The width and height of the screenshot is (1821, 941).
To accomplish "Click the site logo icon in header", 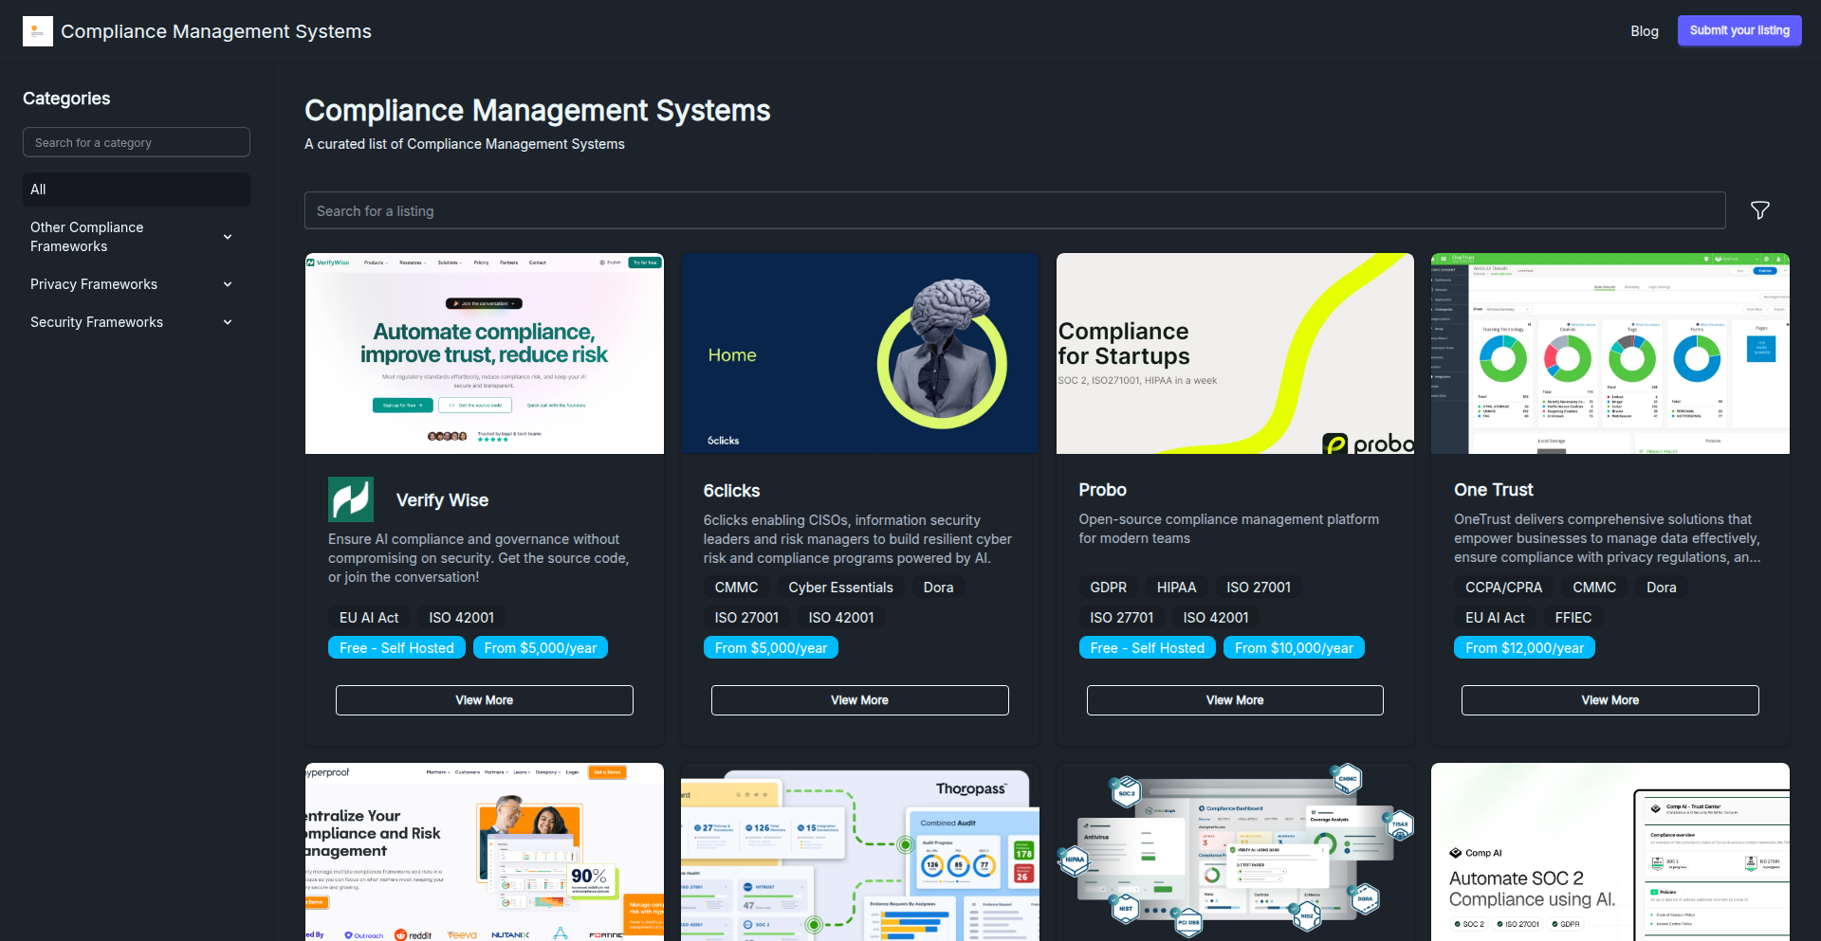I will [38, 31].
